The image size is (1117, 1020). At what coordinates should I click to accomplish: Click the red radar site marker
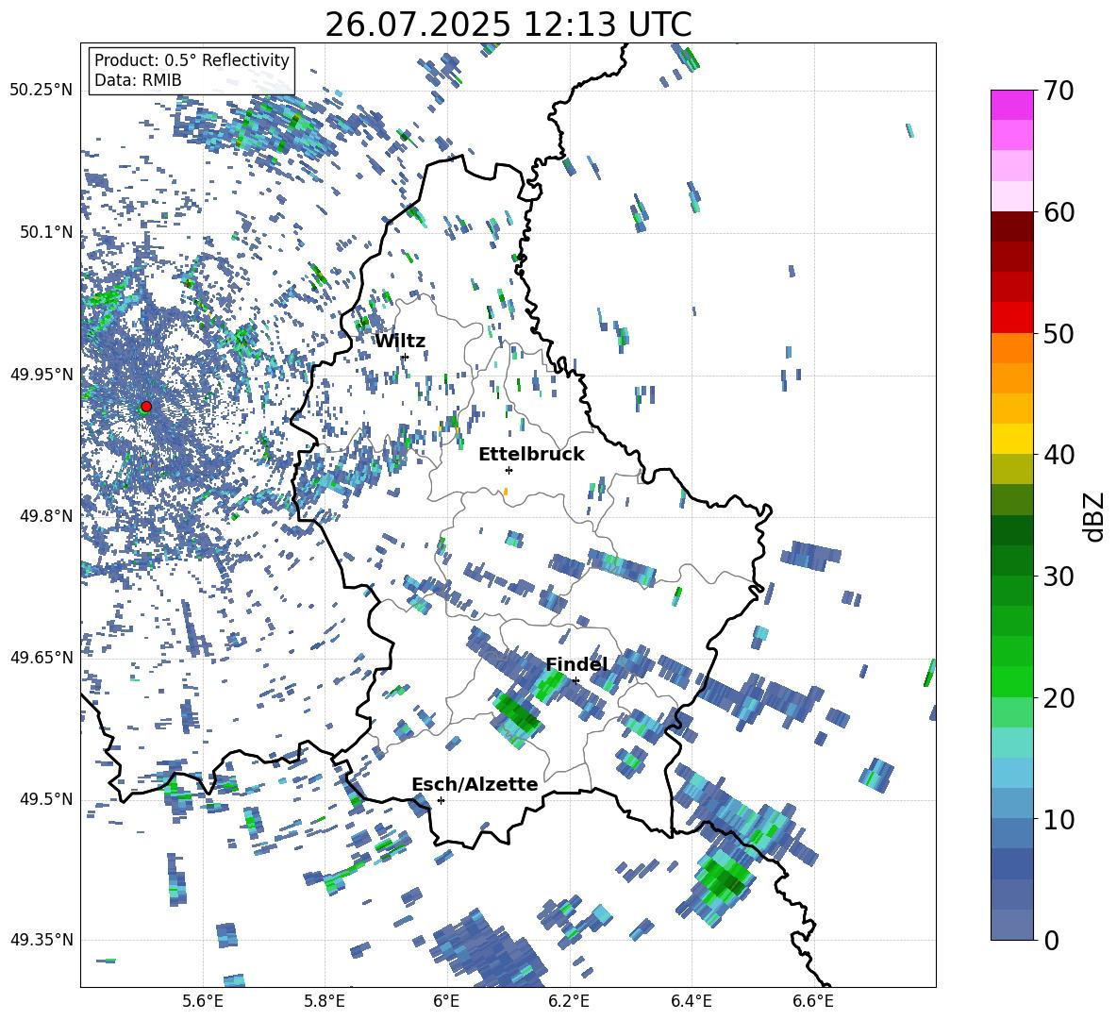coord(146,407)
